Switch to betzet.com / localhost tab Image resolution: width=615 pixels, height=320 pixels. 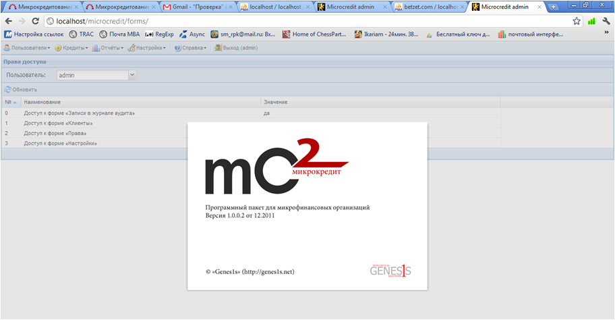(430, 7)
